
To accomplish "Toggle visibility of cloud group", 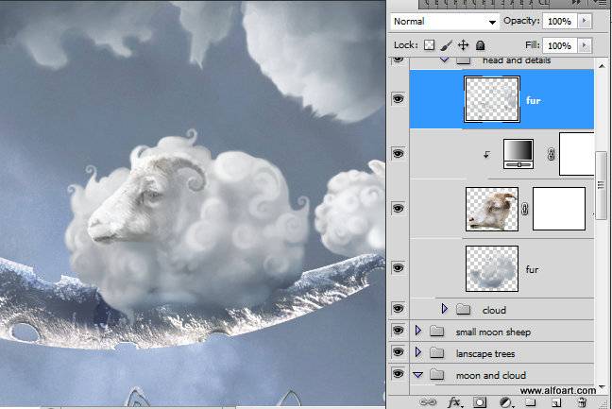I will [x=398, y=309].
